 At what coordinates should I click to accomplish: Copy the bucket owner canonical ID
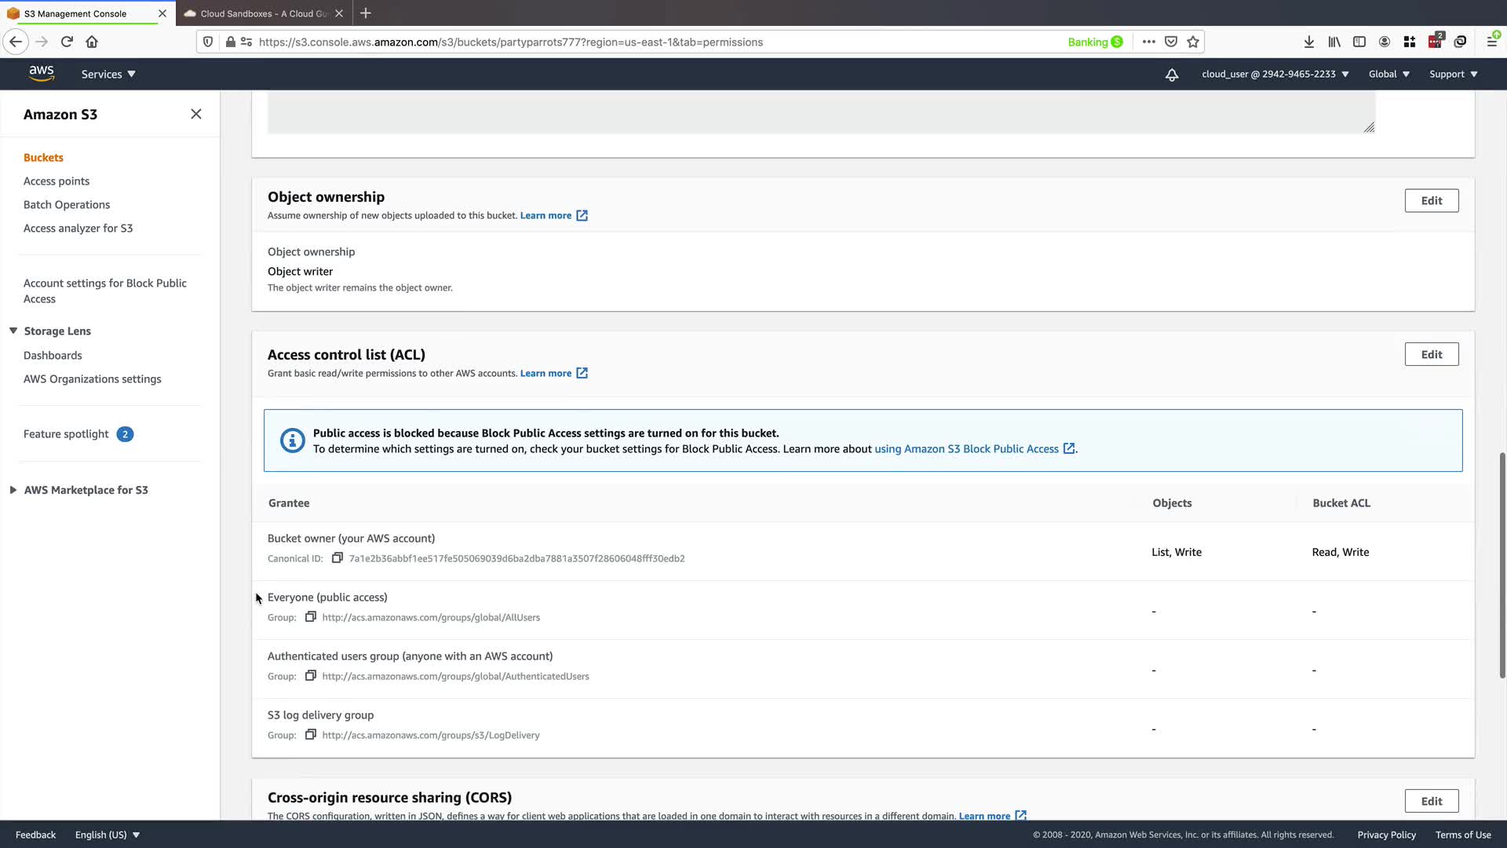[338, 558]
